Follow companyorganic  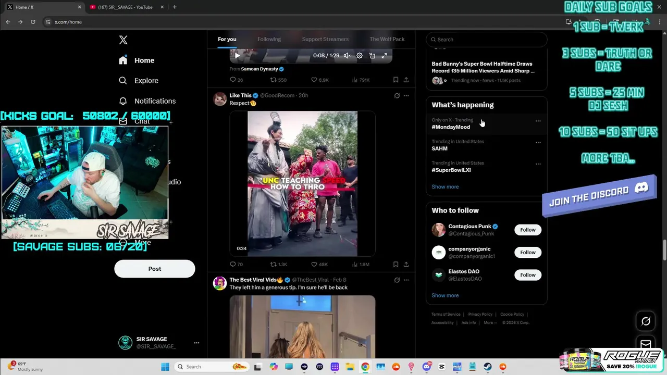tap(527, 252)
